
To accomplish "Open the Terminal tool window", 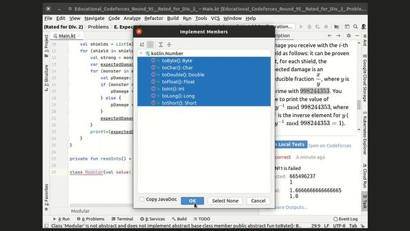I will tap(122, 219).
